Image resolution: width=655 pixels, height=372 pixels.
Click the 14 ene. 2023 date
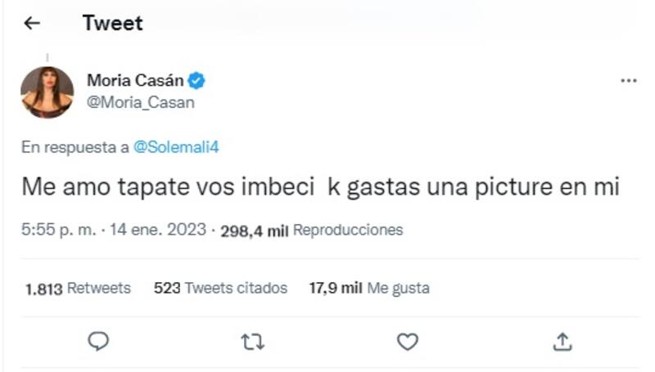[155, 231]
